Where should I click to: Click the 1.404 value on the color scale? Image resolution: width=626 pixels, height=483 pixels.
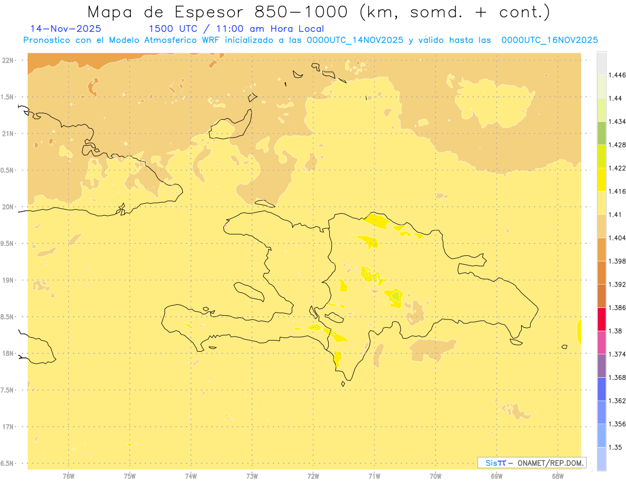pos(617,238)
